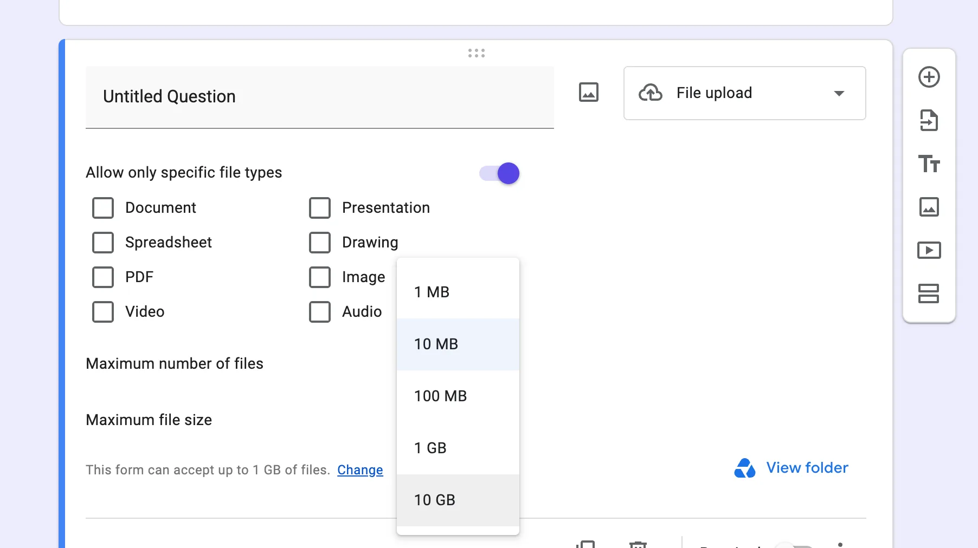Select 10 GB maximum file size

coord(458,500)
